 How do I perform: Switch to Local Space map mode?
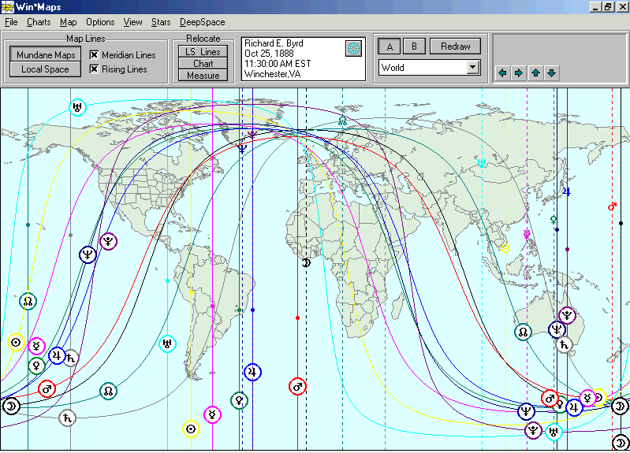[x=46, y=69]
